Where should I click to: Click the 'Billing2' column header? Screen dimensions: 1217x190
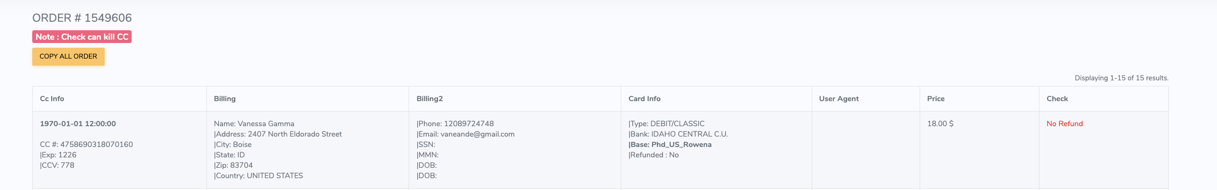(x=430, y=99)
